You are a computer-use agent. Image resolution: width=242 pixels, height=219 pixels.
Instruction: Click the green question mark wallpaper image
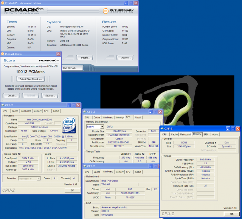click(x=167, y=100)
